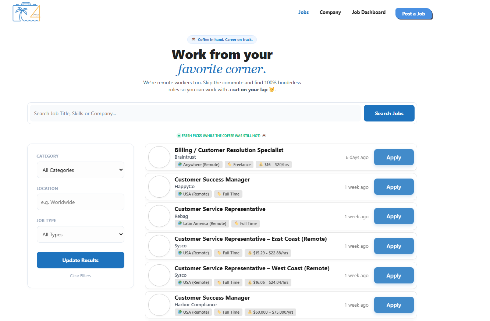Click HappyCo company logo circle
This screenshot has width=490, height=321.
159,187
